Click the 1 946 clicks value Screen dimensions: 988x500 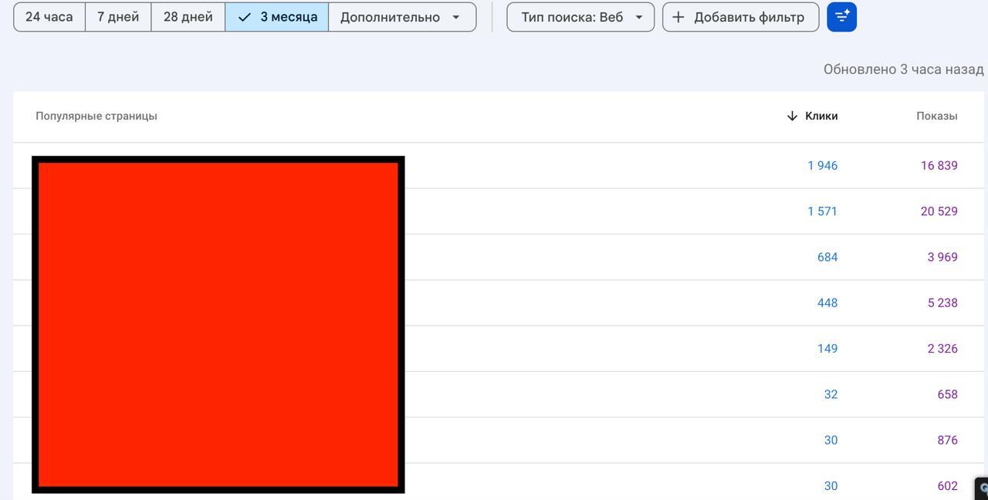[822, 165]
